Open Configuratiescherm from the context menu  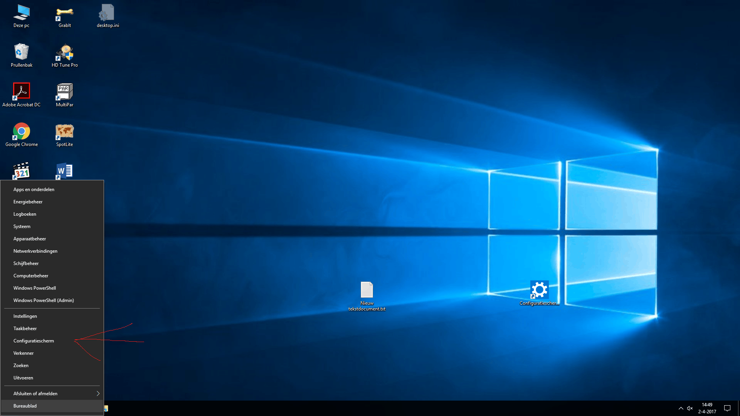point(34,341)
